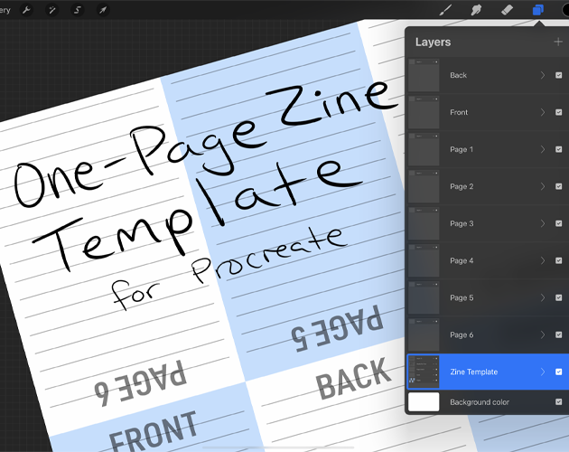Select the Page 6 layer name
Screen dimensions: 569x452
(462, 334)
